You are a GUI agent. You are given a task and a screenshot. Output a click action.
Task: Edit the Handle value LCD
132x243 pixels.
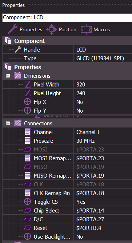tap(103, 50)
